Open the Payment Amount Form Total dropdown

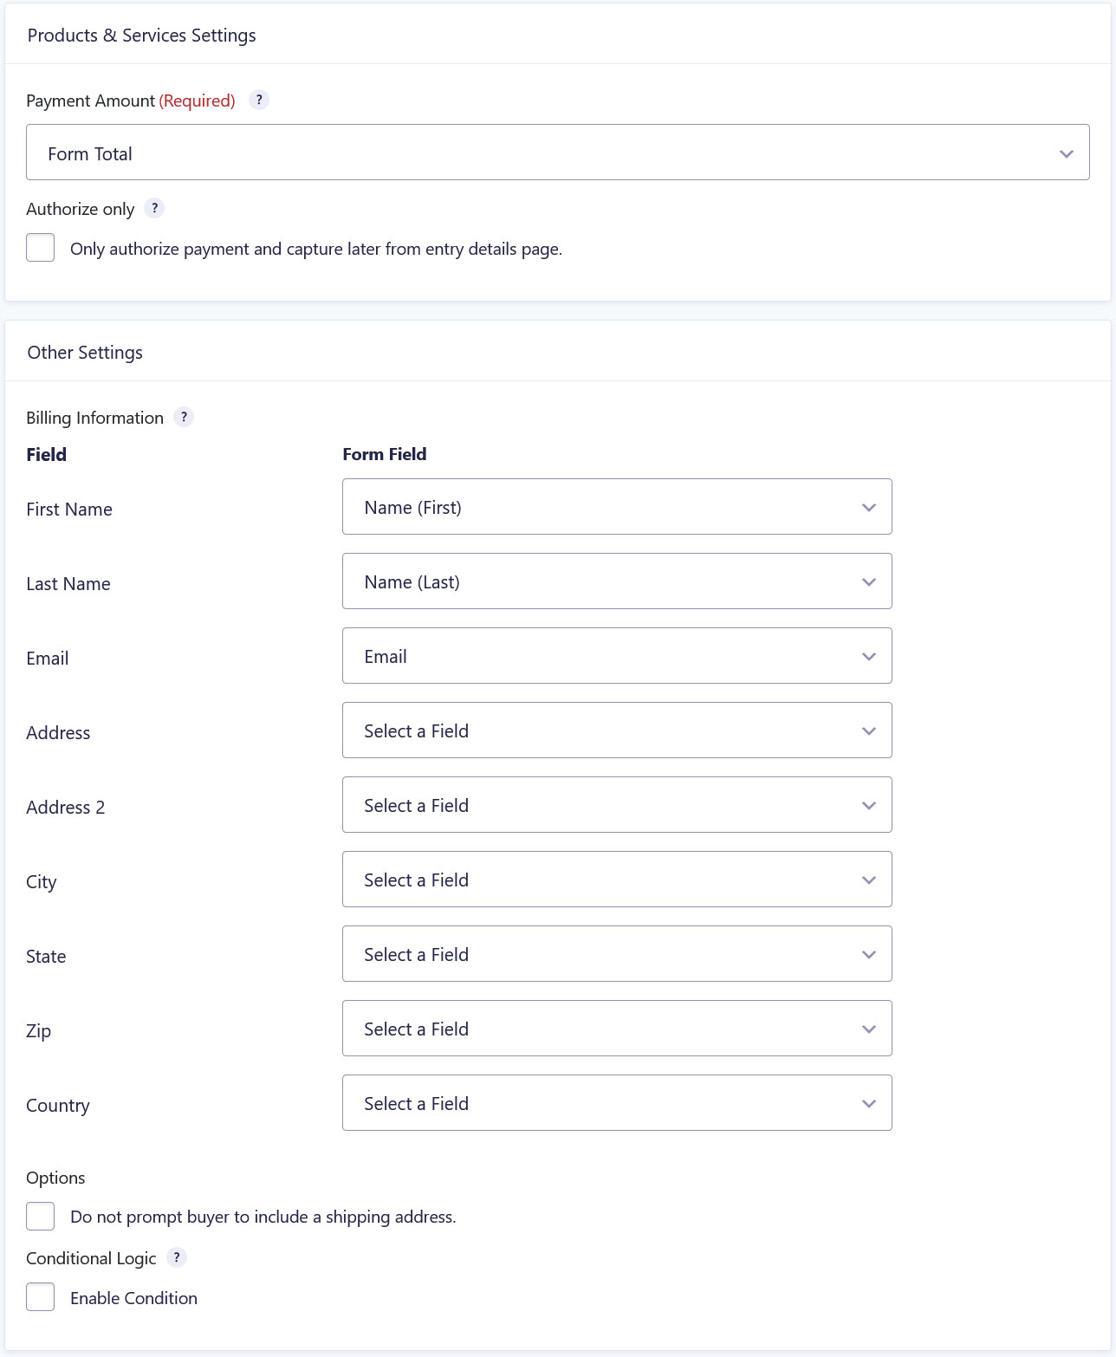coord(558,153)
